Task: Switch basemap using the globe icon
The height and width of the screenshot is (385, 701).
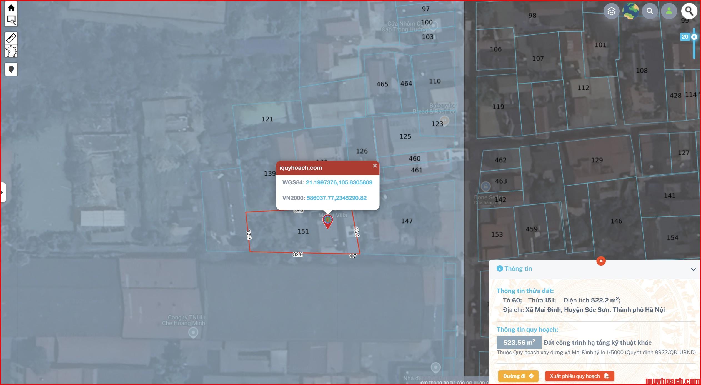Action: pyautogui.click(x=630, y=11)
